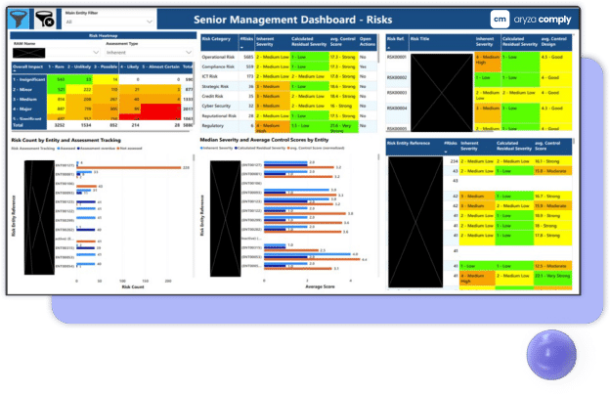The width and height of the screenshot is (610, 394).
Task: Select risk reference RSK00001
Action: tap(397, 57)
